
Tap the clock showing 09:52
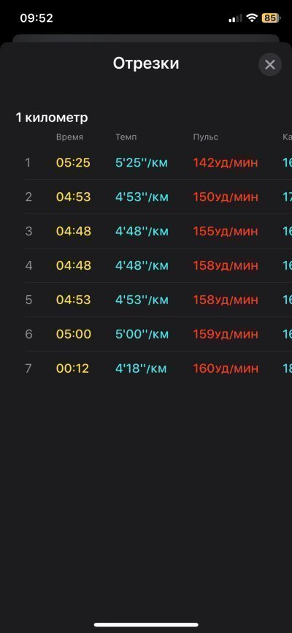(36, 18)
